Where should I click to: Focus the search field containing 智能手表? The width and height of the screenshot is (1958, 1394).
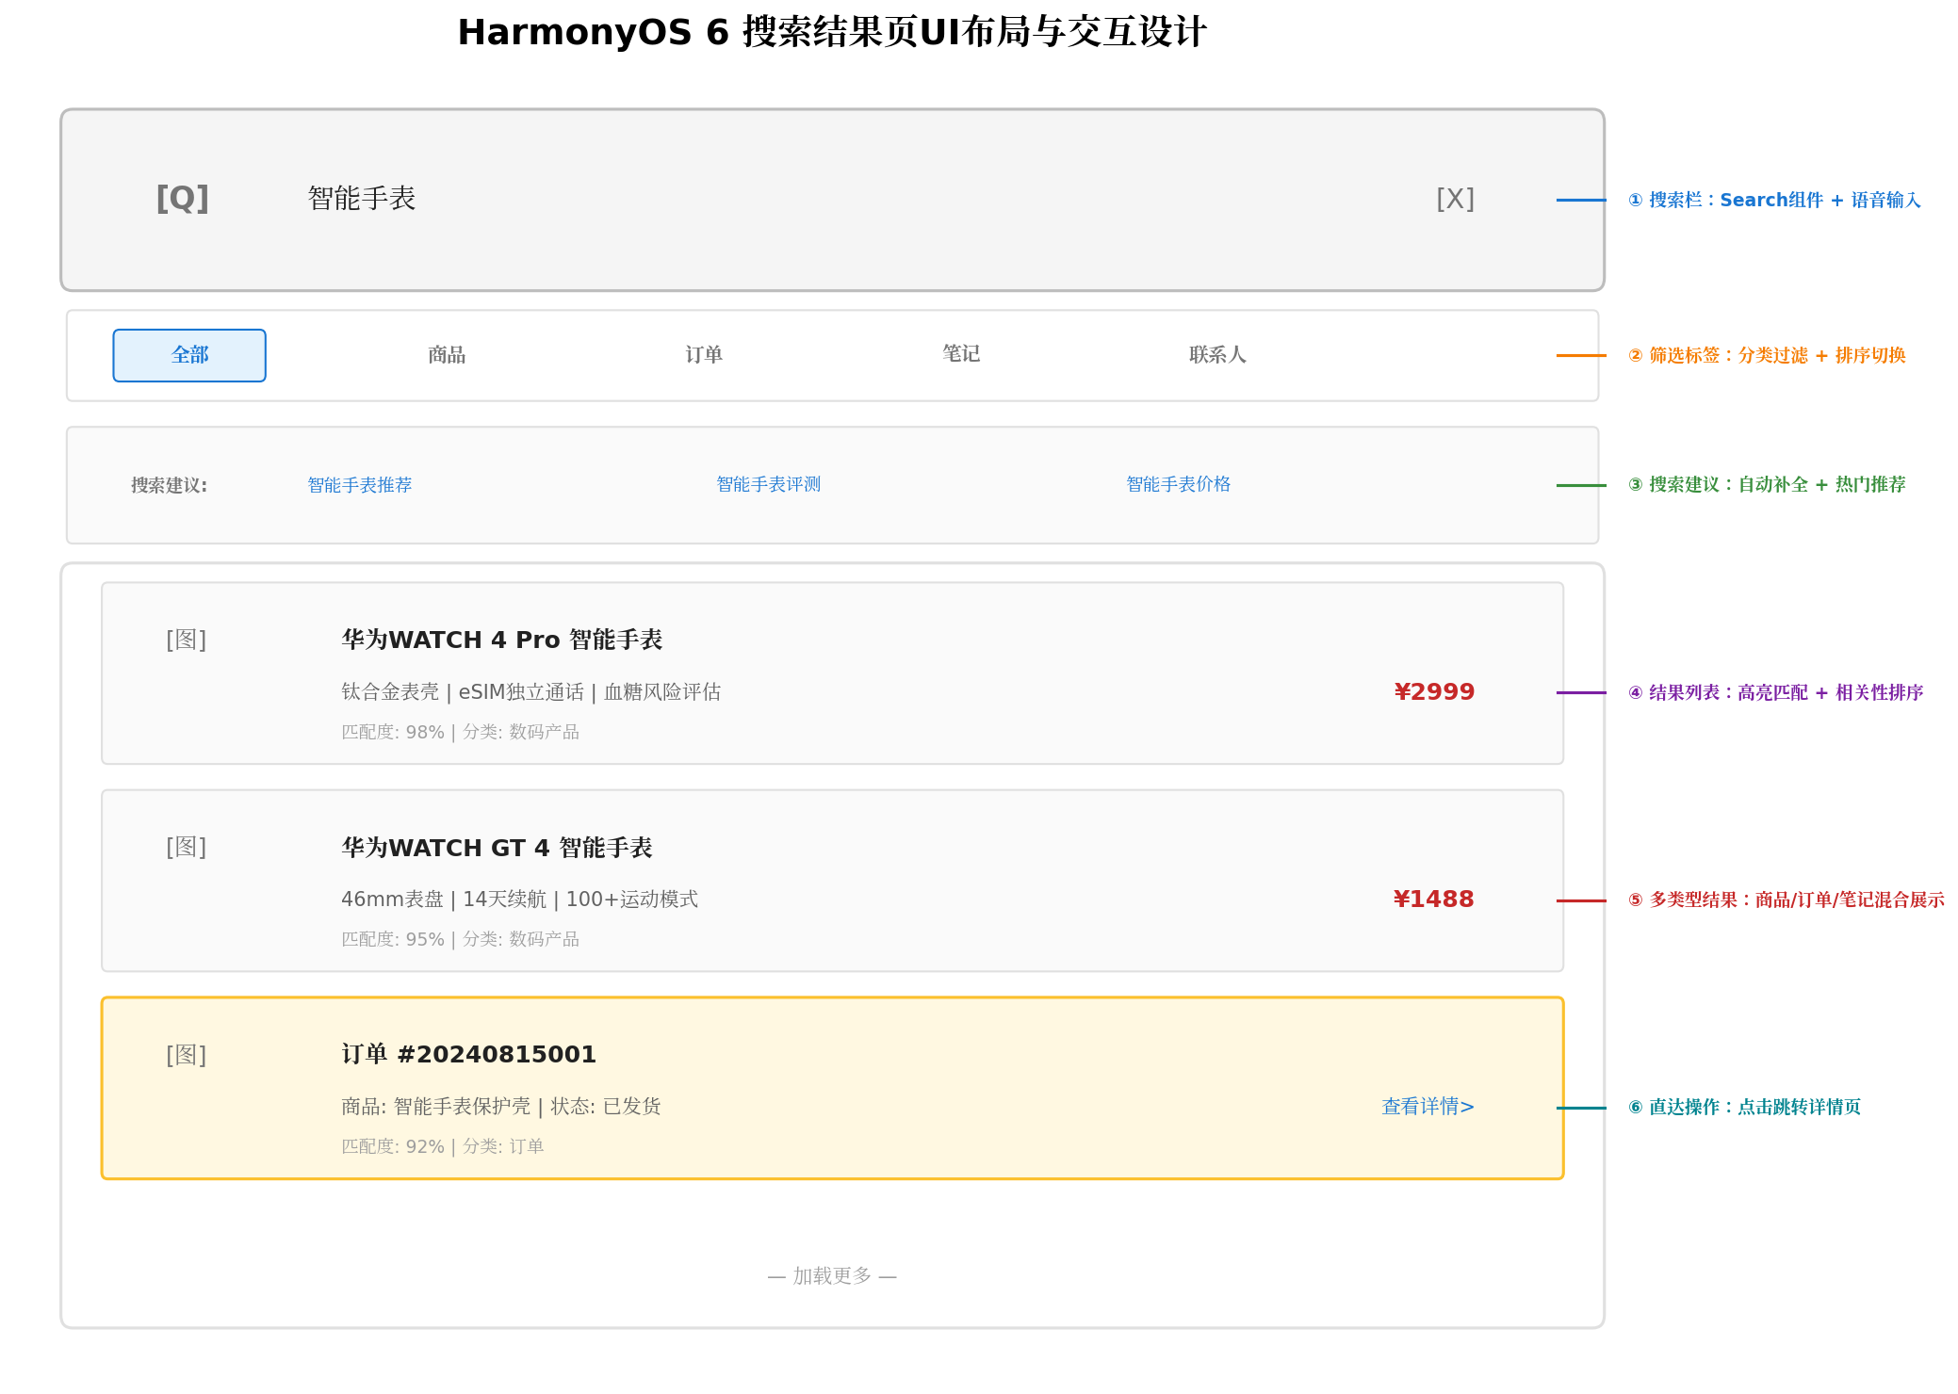click(x=833, y=200)
